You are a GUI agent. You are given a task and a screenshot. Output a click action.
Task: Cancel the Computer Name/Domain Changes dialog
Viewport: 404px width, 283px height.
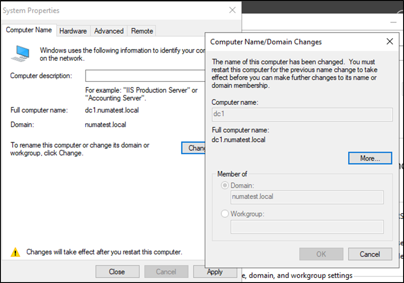point(370,254)
